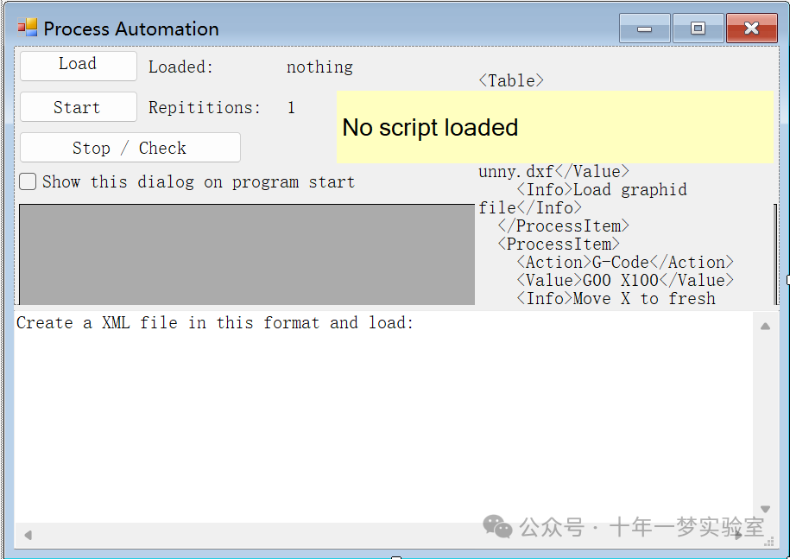The image size is (790, 559).
Task: Click the '<Info>Move X to fresh' line
Action: point(616,298)
